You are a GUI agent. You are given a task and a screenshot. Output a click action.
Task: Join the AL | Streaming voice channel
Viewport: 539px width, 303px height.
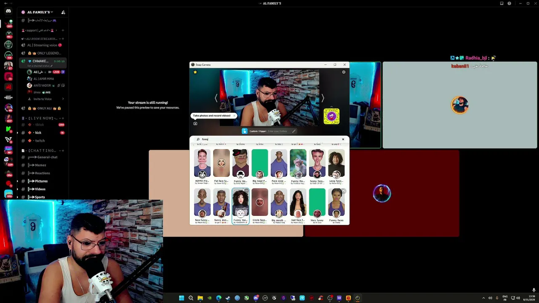tap(43, 45)
